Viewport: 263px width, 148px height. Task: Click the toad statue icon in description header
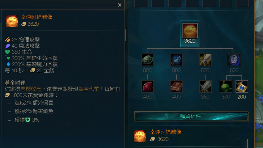tap(12, 21)
